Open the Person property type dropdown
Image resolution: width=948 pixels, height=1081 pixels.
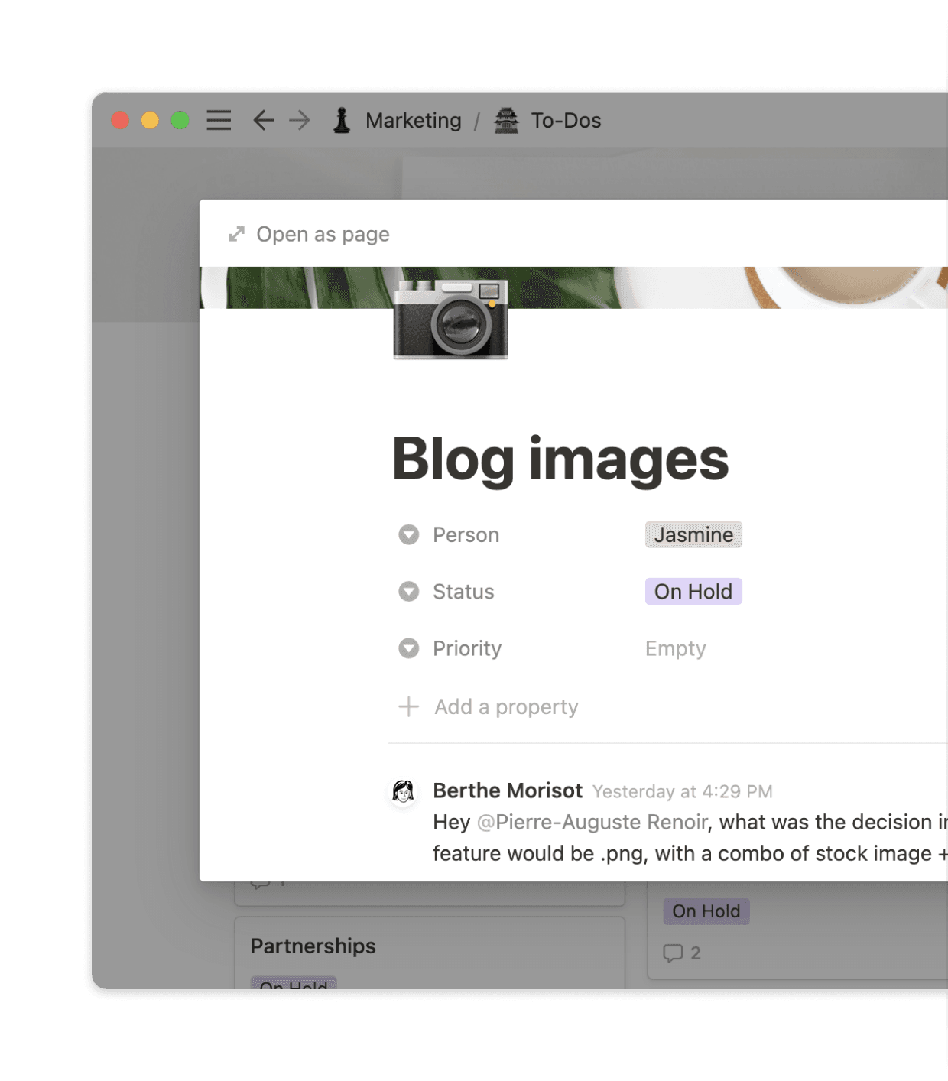(409, 534)
